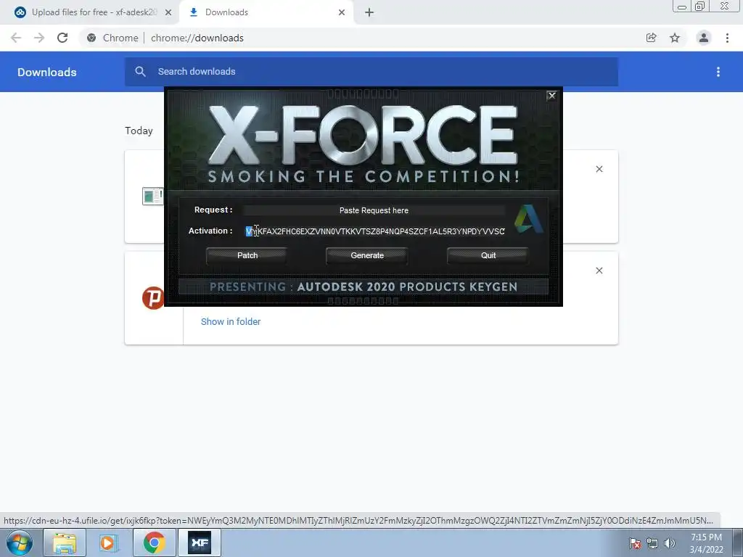Viewport: 743px width, 557px height.
Task: Go back to the previous page
Action: click(x=16, y=38)
